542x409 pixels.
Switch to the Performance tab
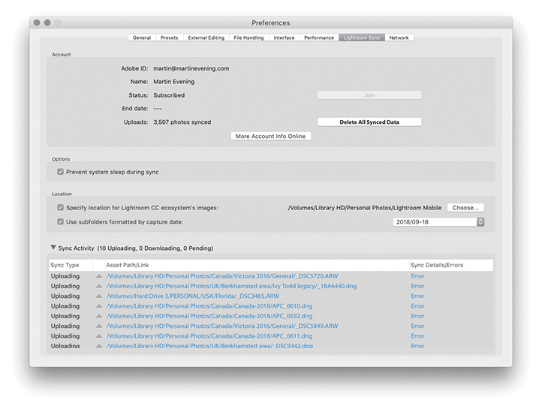(319, 38)
